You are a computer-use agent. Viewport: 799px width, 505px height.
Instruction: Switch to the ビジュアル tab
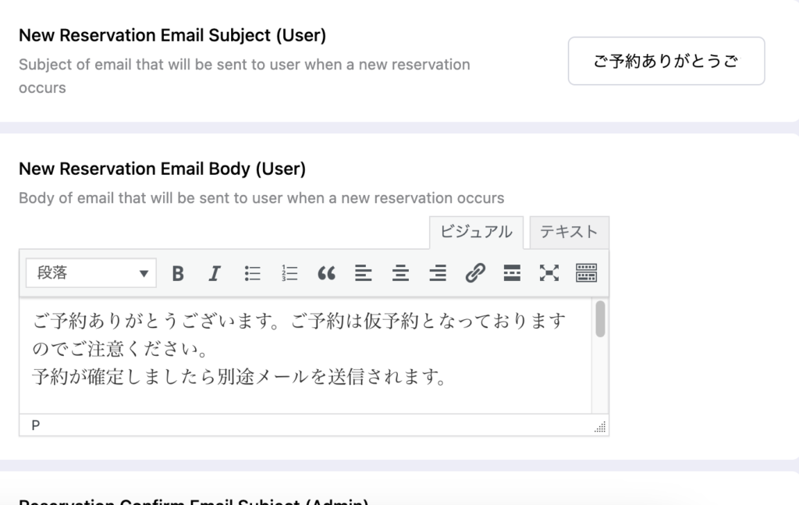point(476,232)
